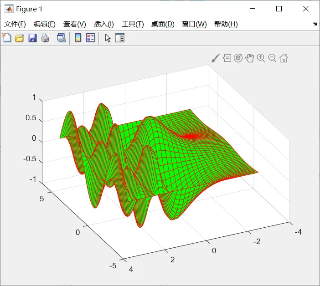Restore the view with the home icon
Viewport: 320px width, 286px height.
pos(284,58)
